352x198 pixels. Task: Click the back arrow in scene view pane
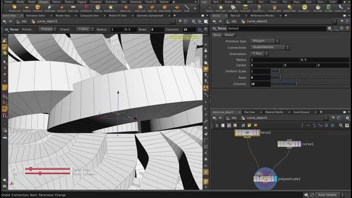[4, 21]
